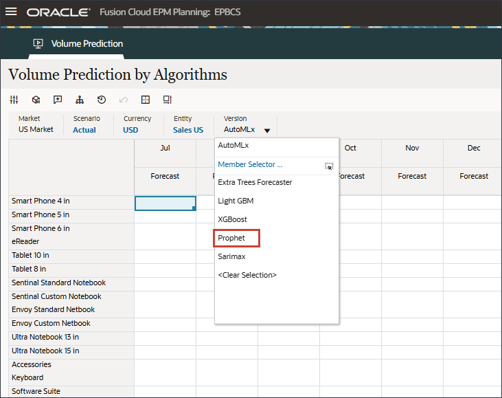This screenshot has height=398, width=502.
Task: Expand the Version dropdown arrow
Action: point(267,131)
